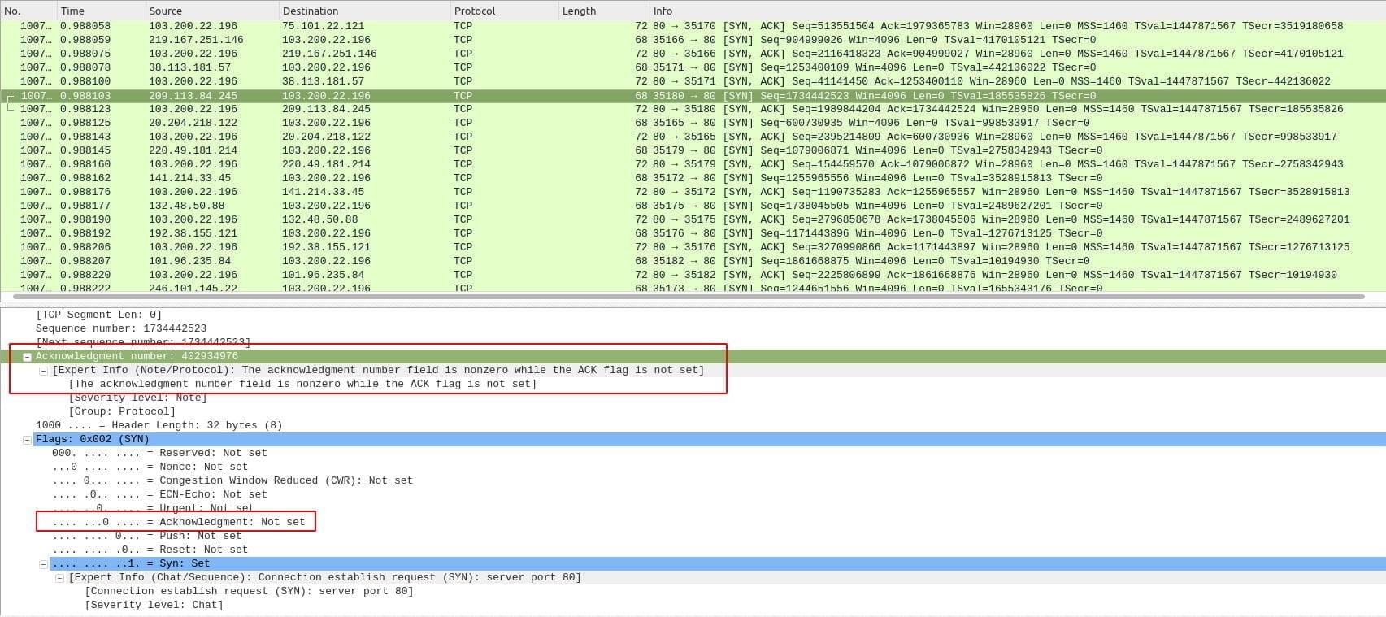This screenshot has width=1386, height=617.
Task: Select the Acknowledgment: Not set flag line
Action: [x=179, y=522]
